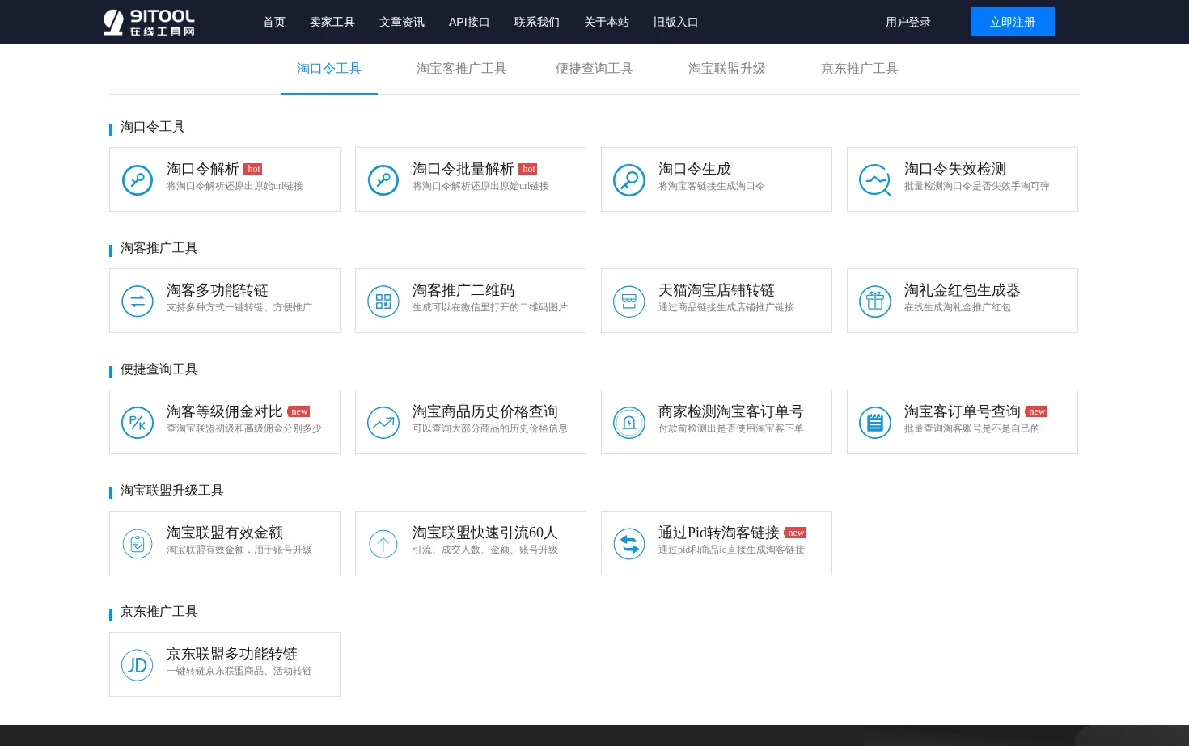This screenshot has width=1189, height=746.
Task: Click the 通过Pid转淘客链接 exchange icon
Action: [x=629, y=543]
